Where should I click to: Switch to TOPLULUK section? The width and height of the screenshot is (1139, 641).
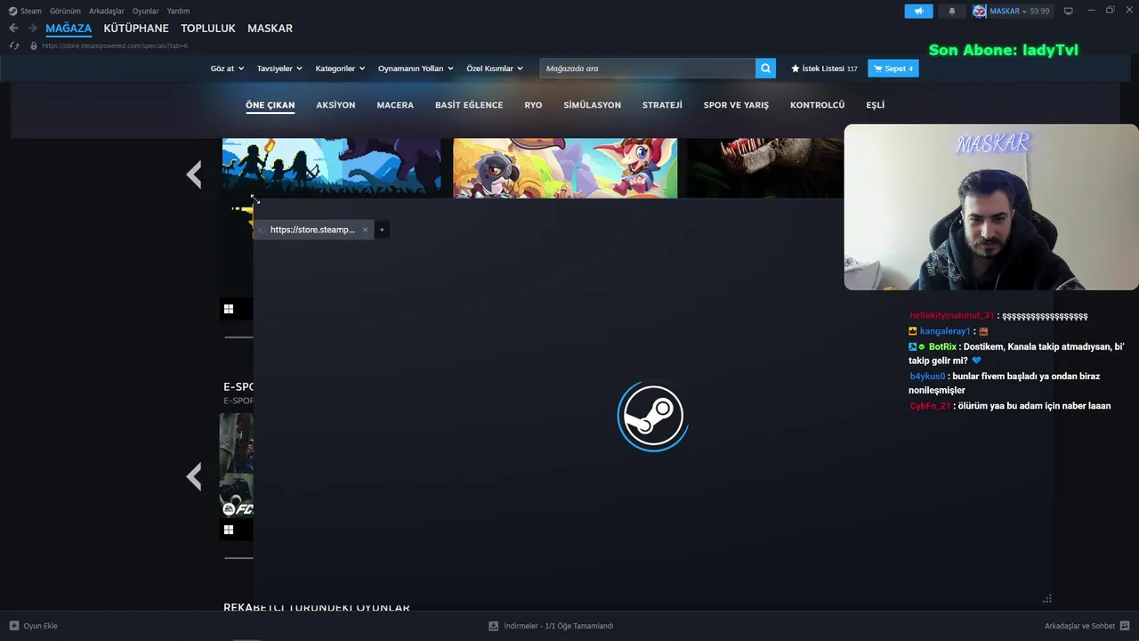(208, 28)
